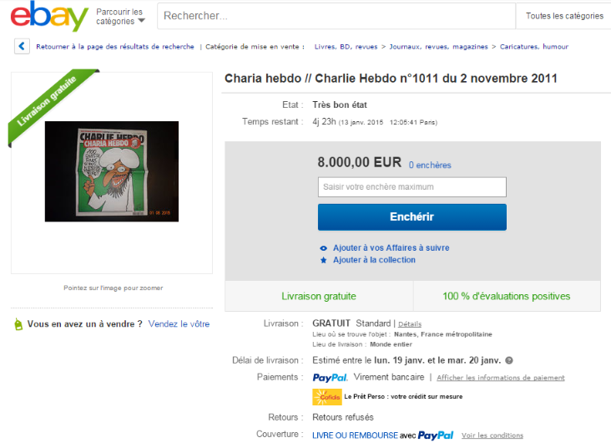Click in the Rechercher search field
The height and width of the screenshot is (443, 611).
coord(336,16)
